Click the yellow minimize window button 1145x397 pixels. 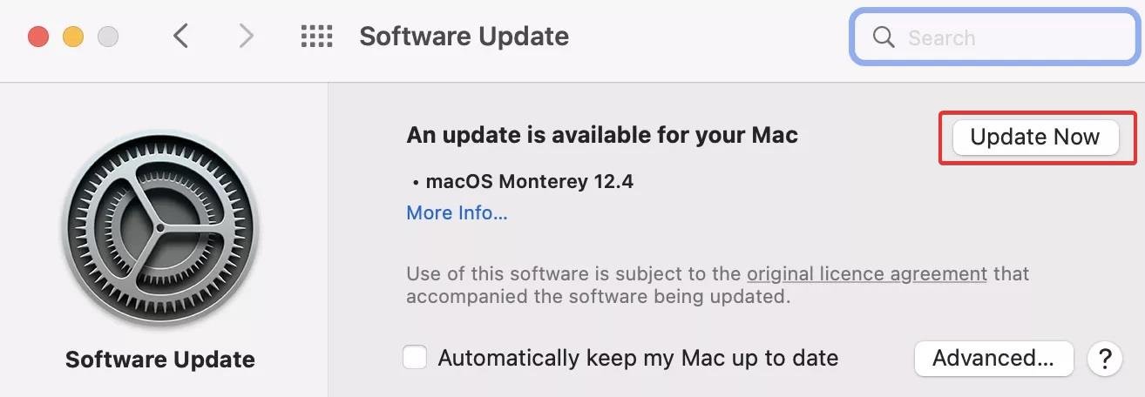(73, 37)
